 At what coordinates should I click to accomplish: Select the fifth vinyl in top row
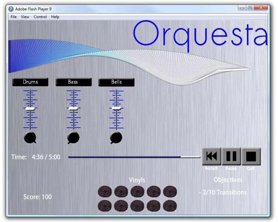[x=170, y=191]
